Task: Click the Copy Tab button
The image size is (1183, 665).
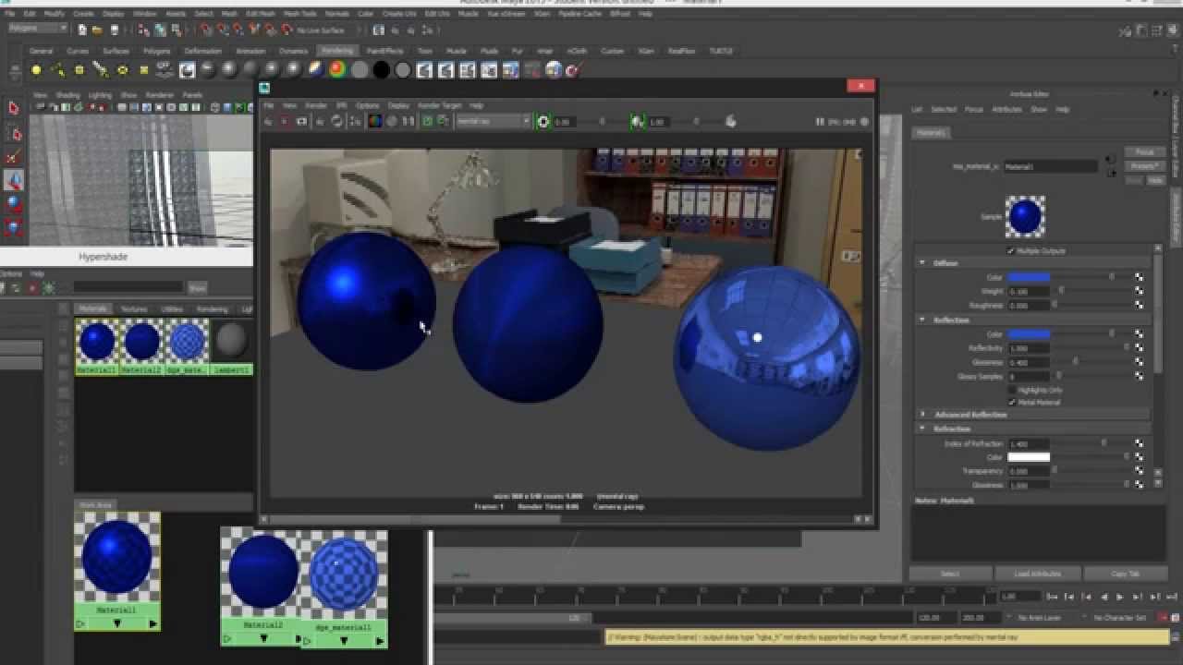Action: coord(1125,574)
